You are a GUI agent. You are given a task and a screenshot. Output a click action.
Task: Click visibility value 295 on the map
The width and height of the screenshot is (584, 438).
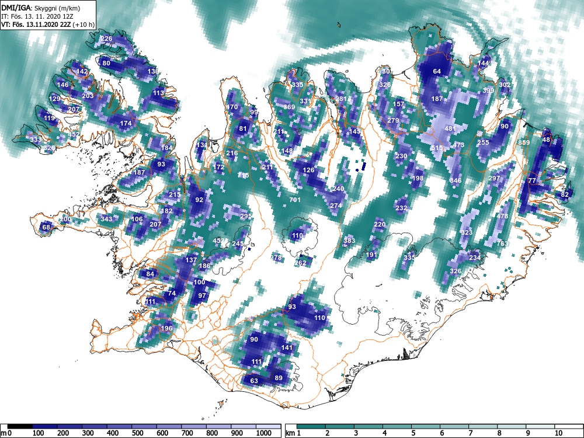pos(246,216)
